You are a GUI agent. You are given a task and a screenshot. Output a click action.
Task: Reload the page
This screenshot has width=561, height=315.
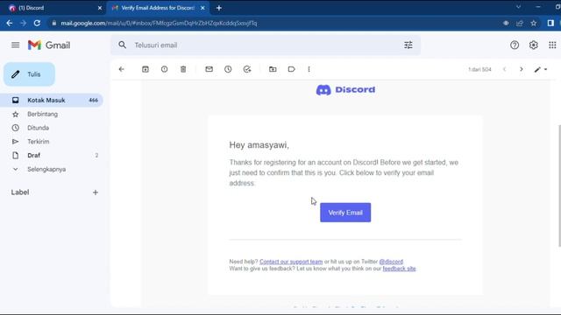[x=37, y=24]
